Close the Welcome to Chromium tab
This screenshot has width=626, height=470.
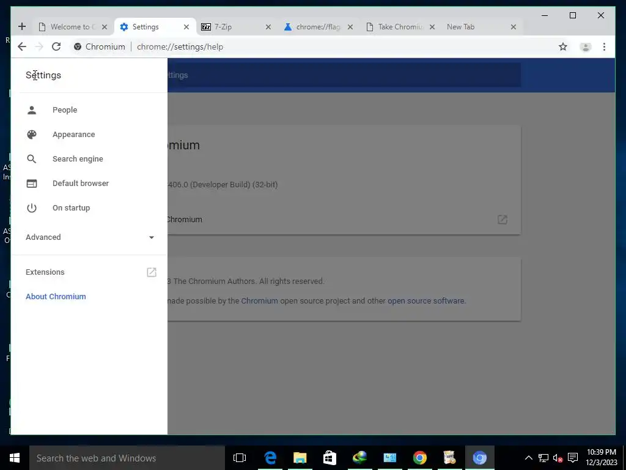104,27
